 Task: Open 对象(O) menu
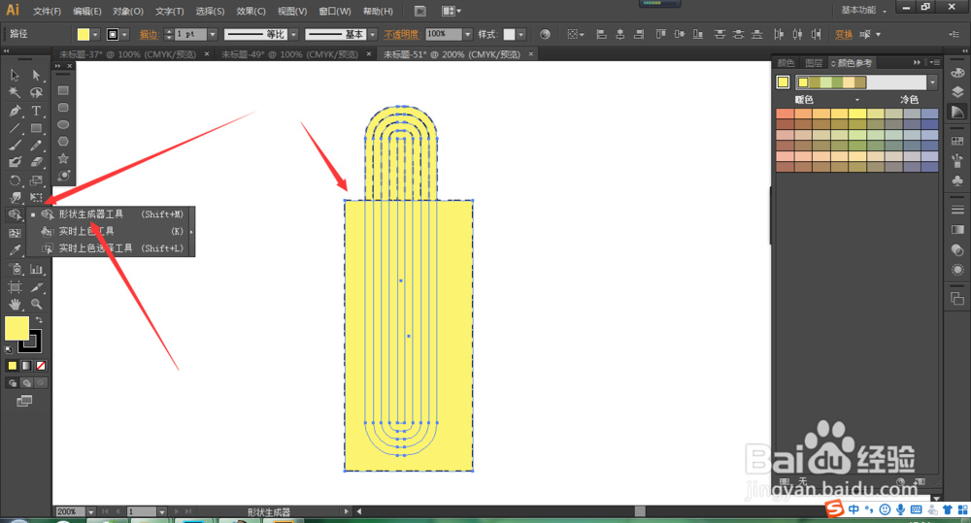pos(128,11)
